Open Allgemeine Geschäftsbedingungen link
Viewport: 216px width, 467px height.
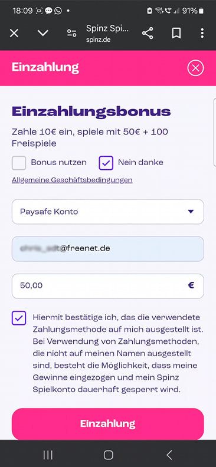pyautogui.click(x=72, y=180)
